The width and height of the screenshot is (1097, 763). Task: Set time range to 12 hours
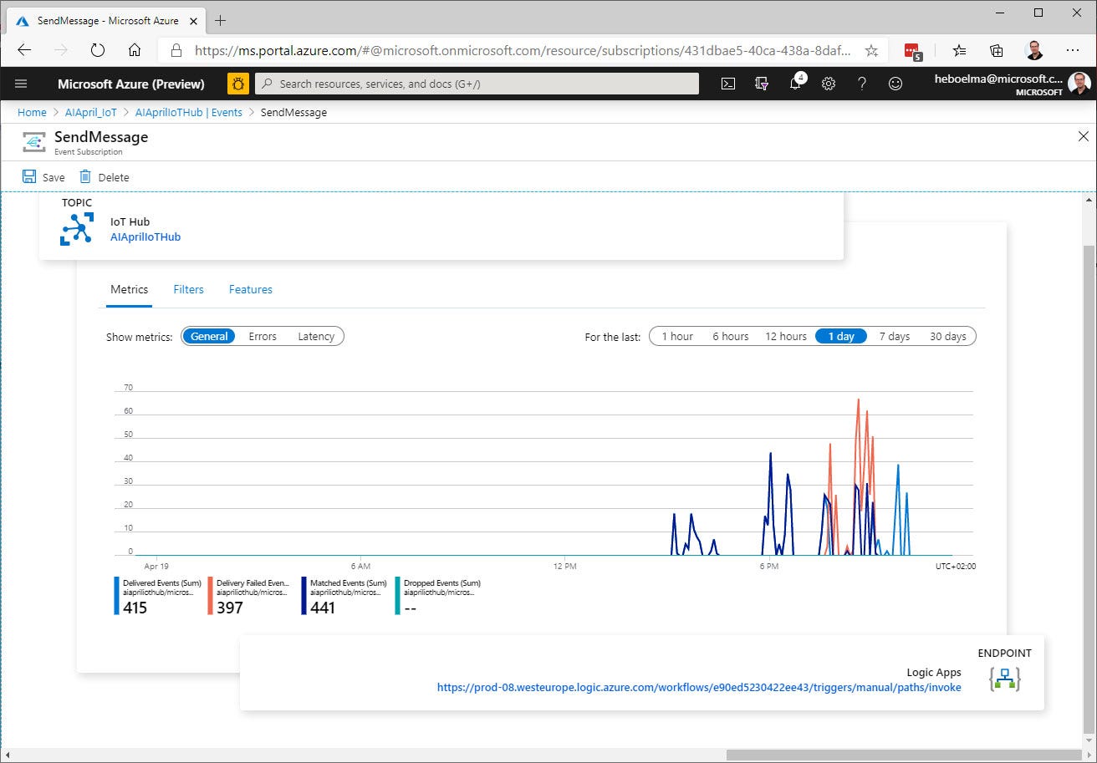[786, 336]
